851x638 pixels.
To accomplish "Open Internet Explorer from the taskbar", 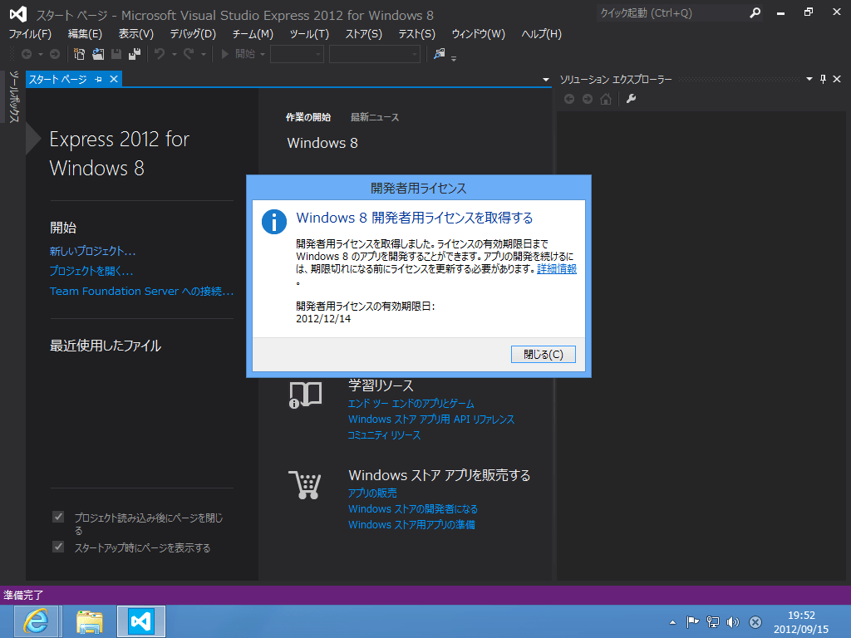I will 36,621.
